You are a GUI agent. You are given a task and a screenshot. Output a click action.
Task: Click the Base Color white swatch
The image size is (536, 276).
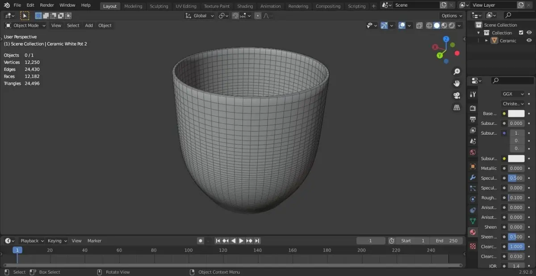click(516, 114)
